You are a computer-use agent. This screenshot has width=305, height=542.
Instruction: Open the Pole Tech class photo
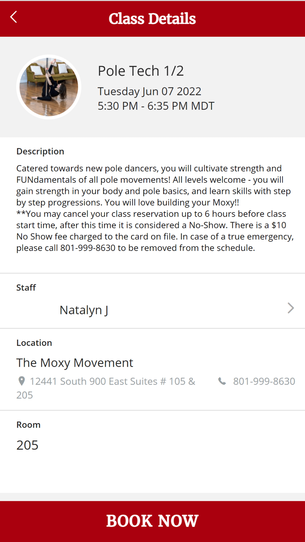(49, 87)
